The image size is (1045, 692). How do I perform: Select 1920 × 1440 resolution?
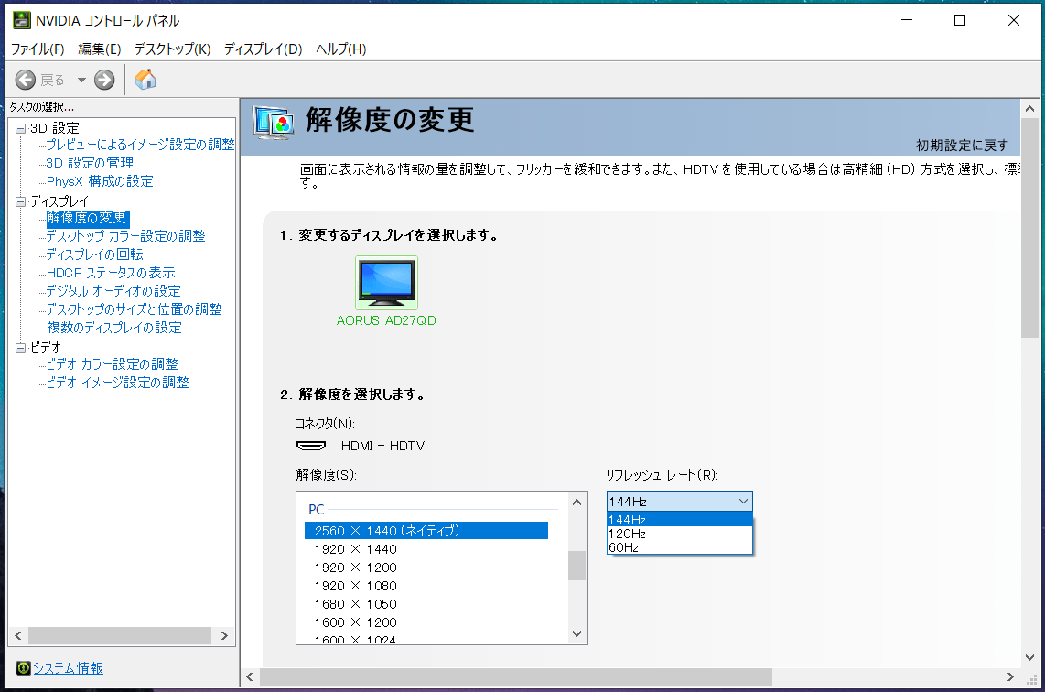coord(426,549)
